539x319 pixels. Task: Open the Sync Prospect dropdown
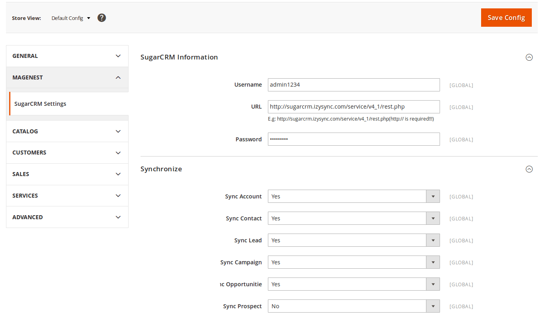tap(354, 306)
